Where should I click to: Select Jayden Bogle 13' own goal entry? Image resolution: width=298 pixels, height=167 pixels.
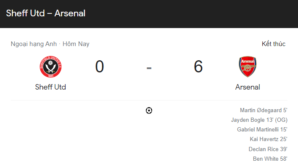[x=259, y=120]
